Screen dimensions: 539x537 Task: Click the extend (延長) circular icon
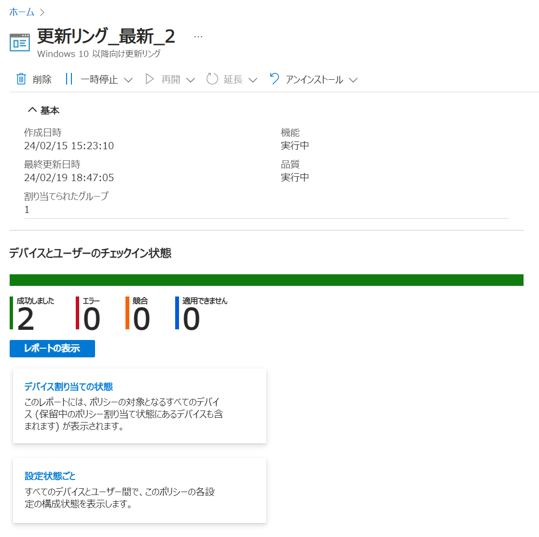pos(212,79)
